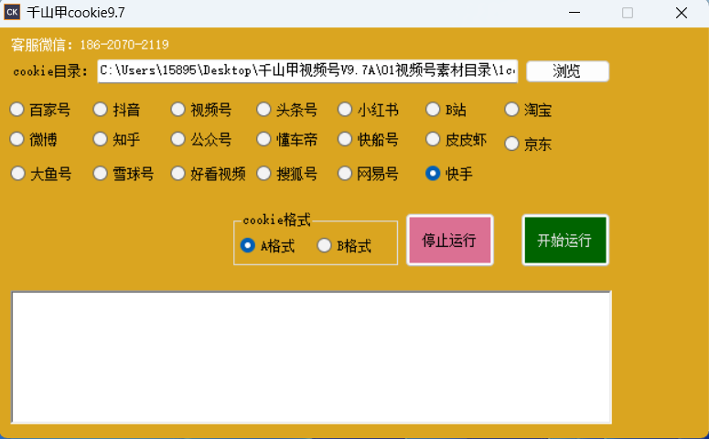
Task: Choose the 好看视频 option
Action: [x=178, y=173]
